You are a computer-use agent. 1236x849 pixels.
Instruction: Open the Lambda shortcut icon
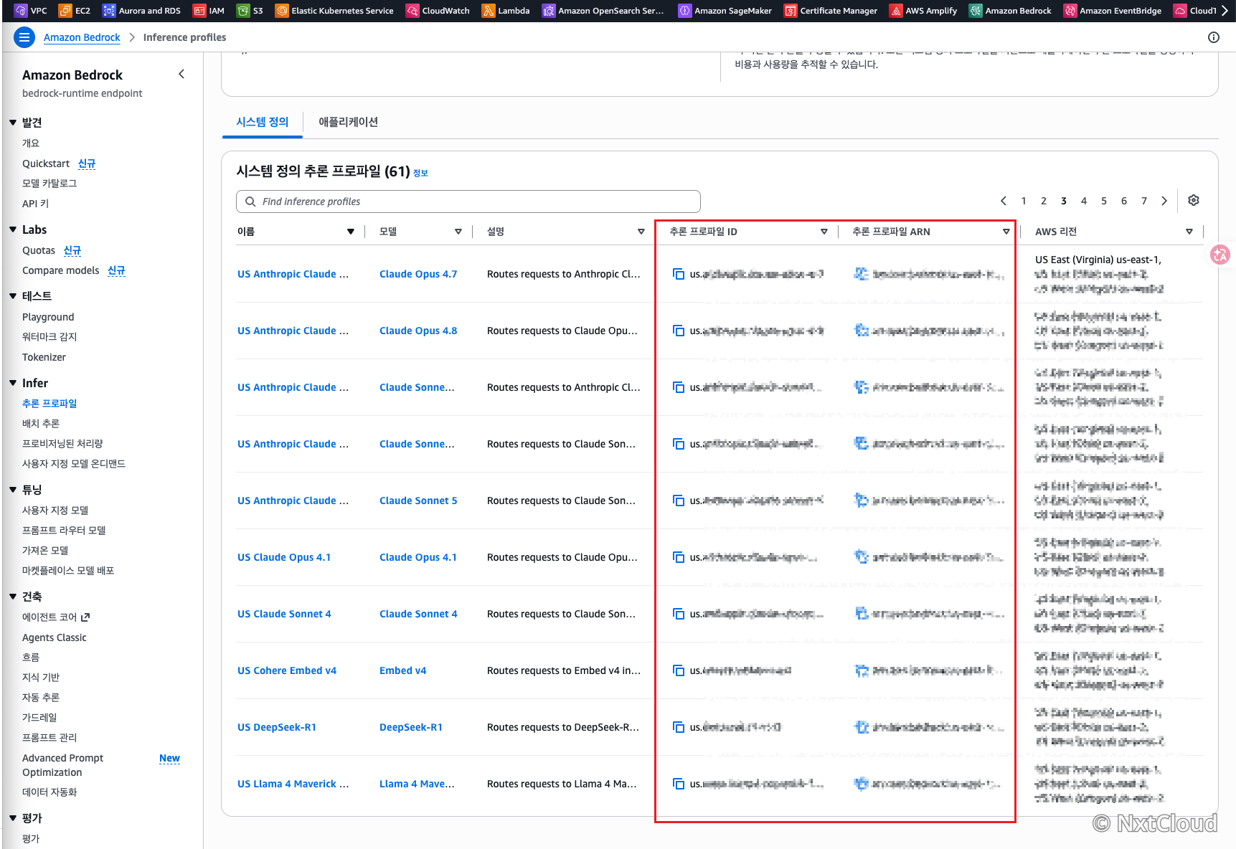click(489, 11)
